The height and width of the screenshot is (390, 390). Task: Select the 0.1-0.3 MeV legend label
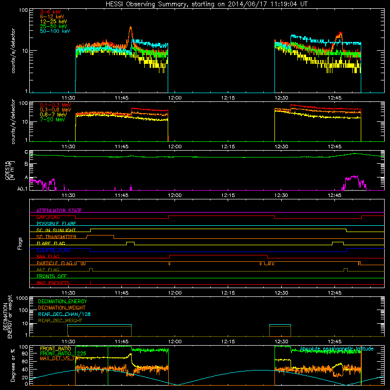point(56,105)
